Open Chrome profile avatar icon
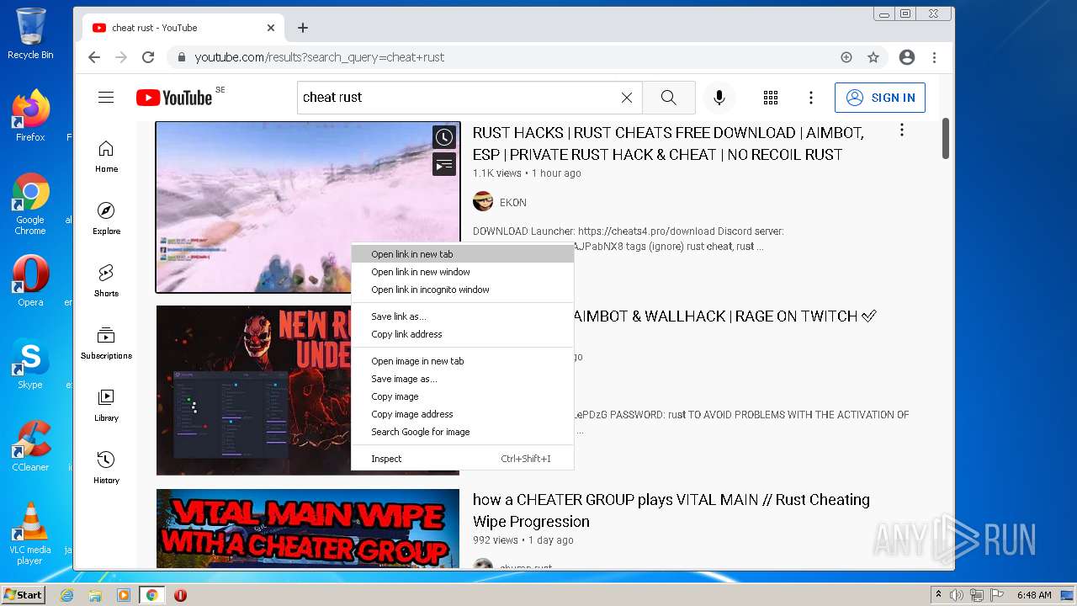Viewport: 1077px width, 606px height. pyautogui.click(x=907, y=57)
